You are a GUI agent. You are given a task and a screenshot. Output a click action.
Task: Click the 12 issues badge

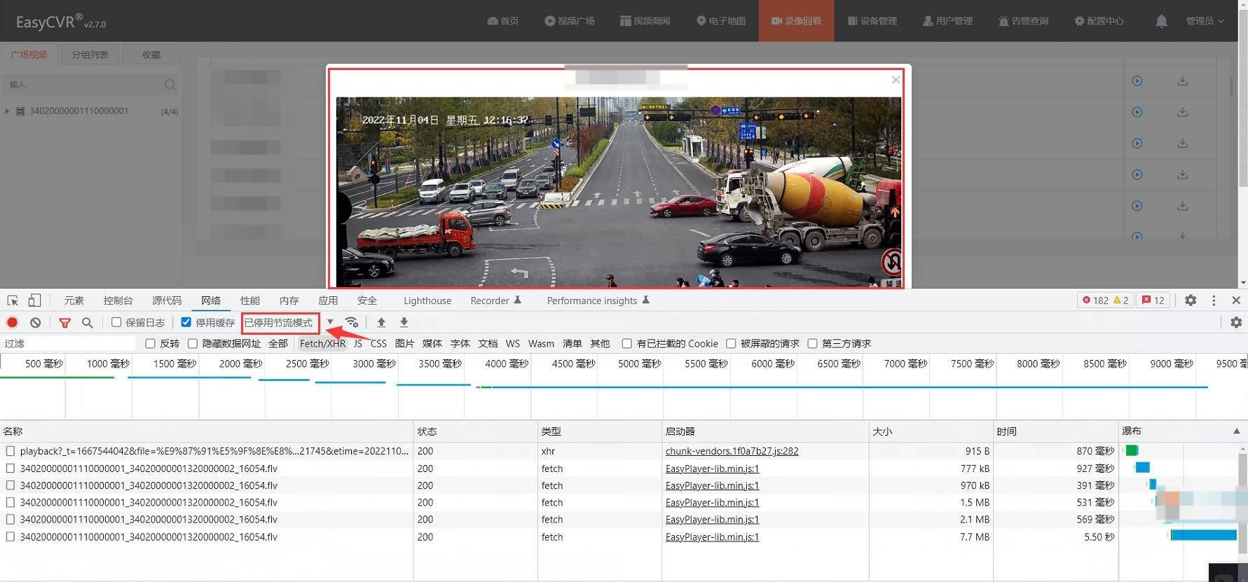tap(1153, 300)
